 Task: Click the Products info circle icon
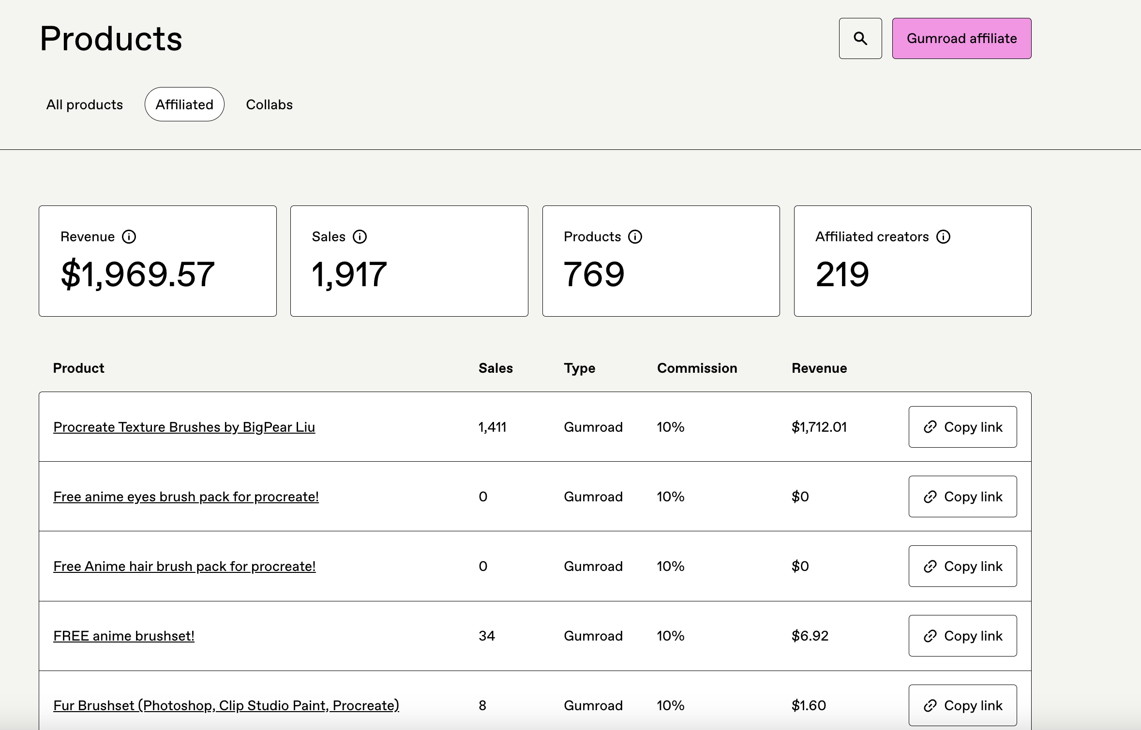634,237
